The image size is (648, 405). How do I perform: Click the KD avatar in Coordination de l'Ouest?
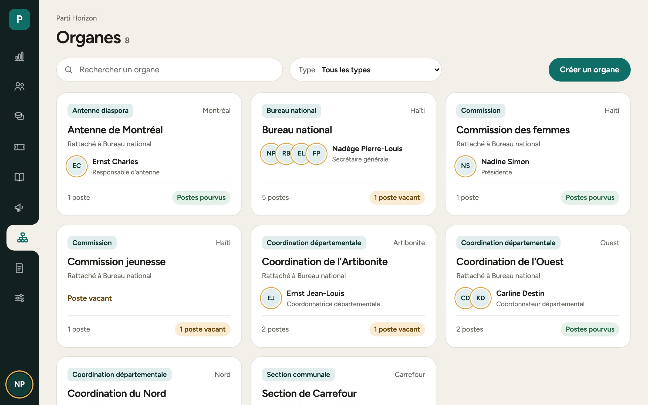pyautogui.click(x=480, y=298)
